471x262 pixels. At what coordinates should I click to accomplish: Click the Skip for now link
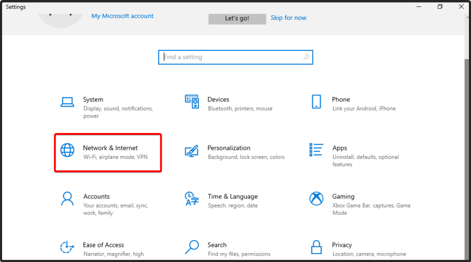coord(288,18)
